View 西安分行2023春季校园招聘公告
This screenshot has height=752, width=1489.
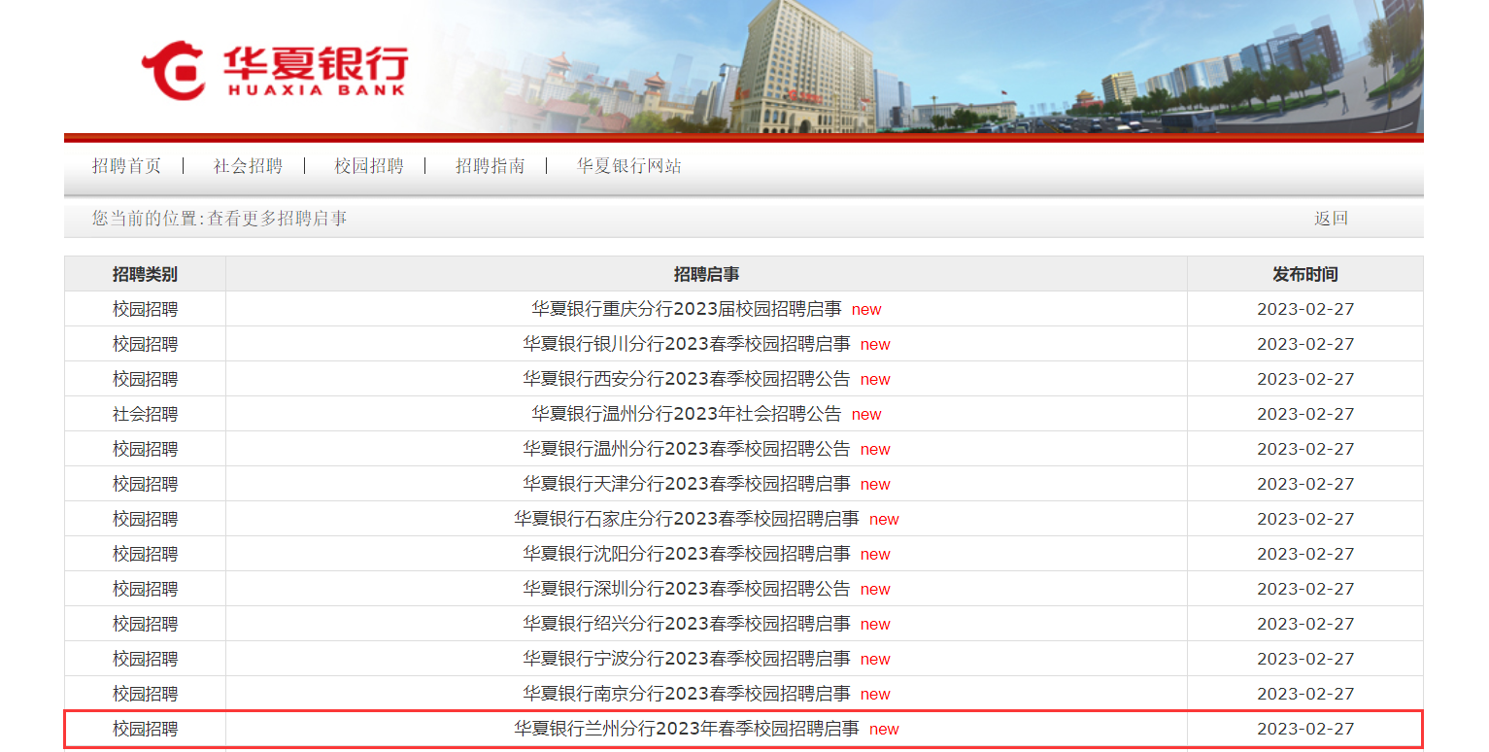(686, 379)
